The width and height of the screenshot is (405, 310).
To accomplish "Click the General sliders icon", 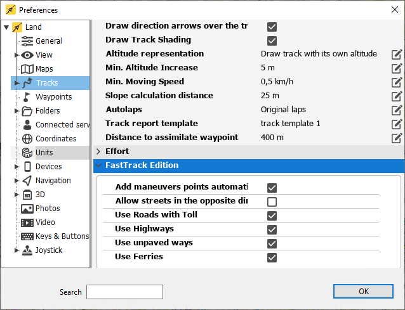I will pyautogui.click(x=27, y=41).
